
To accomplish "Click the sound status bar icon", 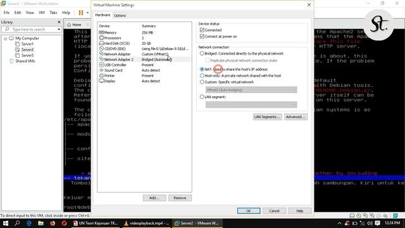I will (385, 215).
